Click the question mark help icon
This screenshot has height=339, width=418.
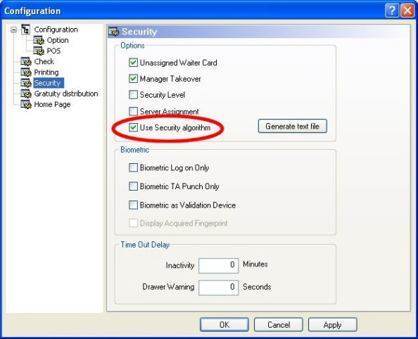click(391, 11)
